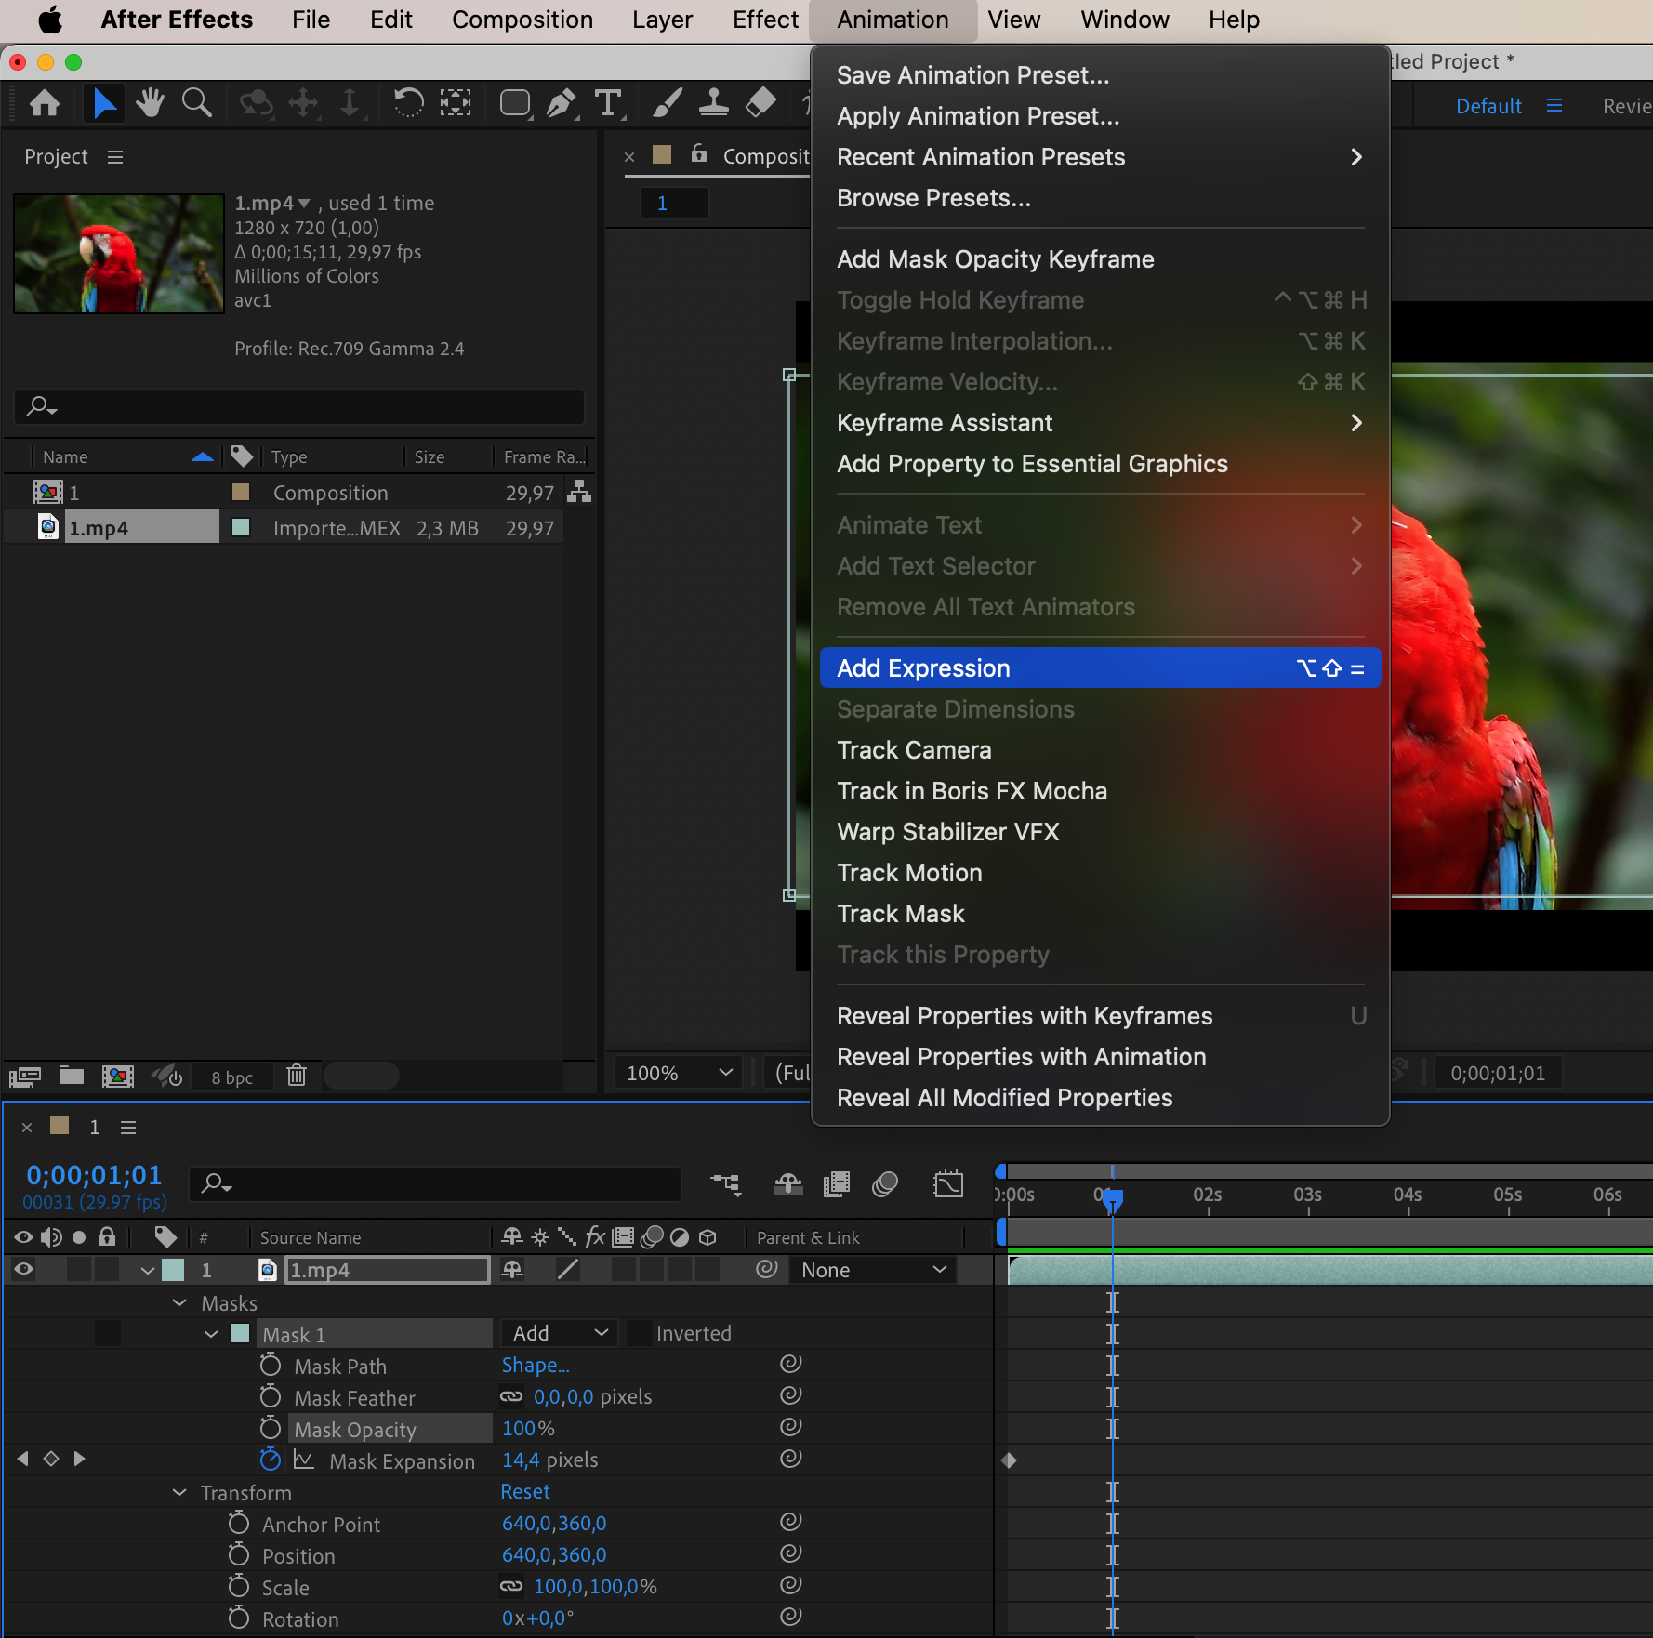Viewport: 1653px width, 1638px height.
Task: Toggle Mask Expansion stopwatch off
Action: [270, 1460]
